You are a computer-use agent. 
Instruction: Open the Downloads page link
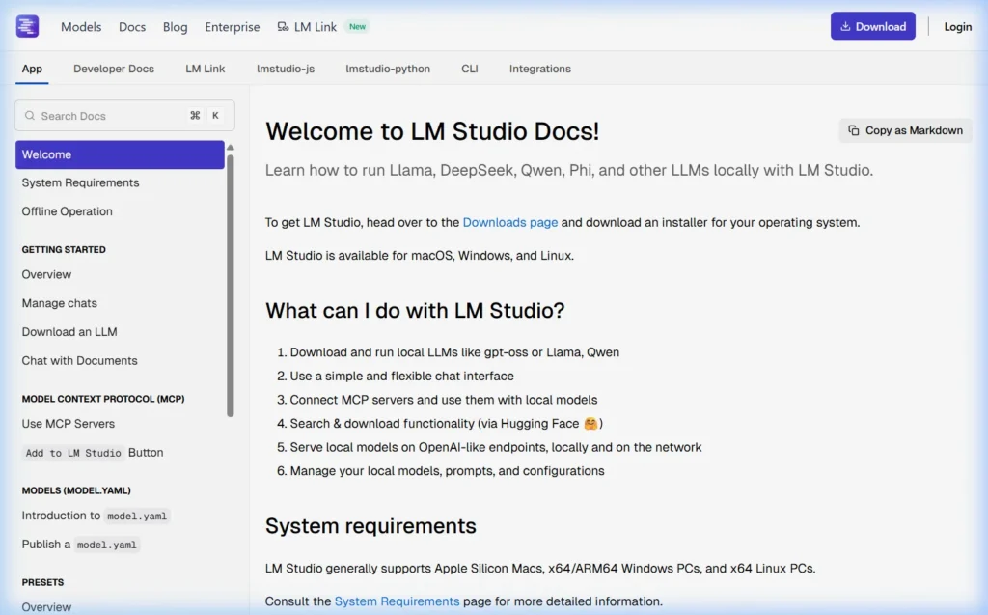509,221
